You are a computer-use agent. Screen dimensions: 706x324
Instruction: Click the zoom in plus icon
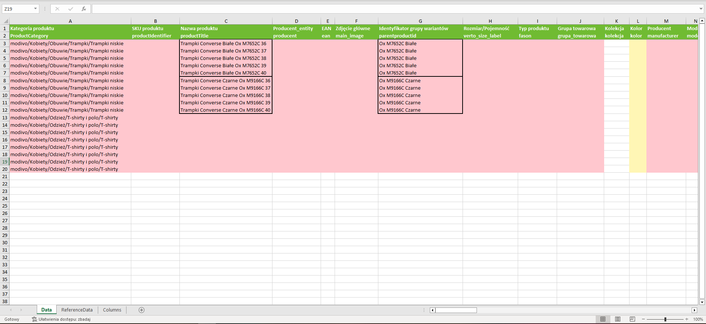coord(687,319)
